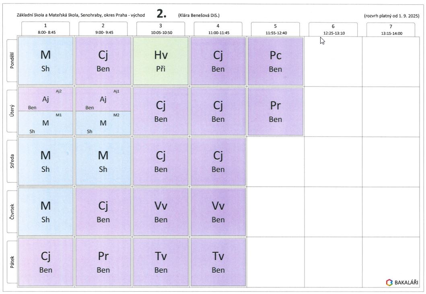Select Friday's Tv lesson in period 4
This screenshot has width=426, height=294.
tap(218, 262)
